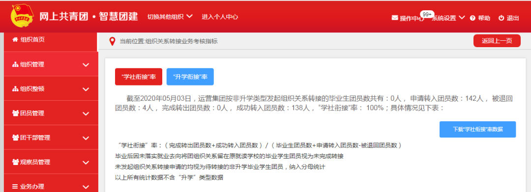Expand the 组织整顿 sidebar chevron

[x=86, y=89]
